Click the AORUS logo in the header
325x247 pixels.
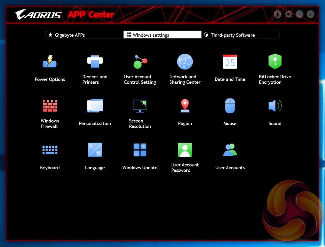pos(38,15)
